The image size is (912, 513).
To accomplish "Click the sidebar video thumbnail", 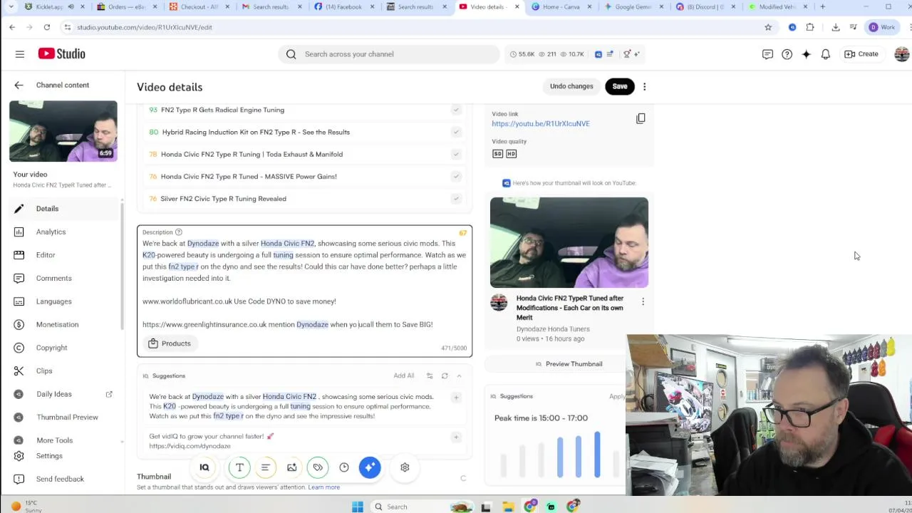I will click(x=63, y=131).
